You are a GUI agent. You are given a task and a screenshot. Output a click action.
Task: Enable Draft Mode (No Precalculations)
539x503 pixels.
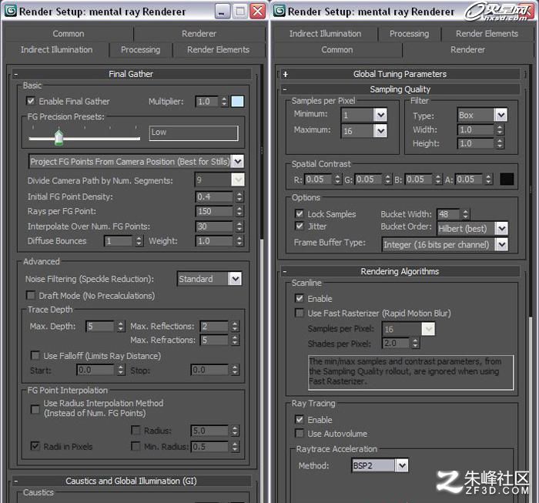point(31,296)
